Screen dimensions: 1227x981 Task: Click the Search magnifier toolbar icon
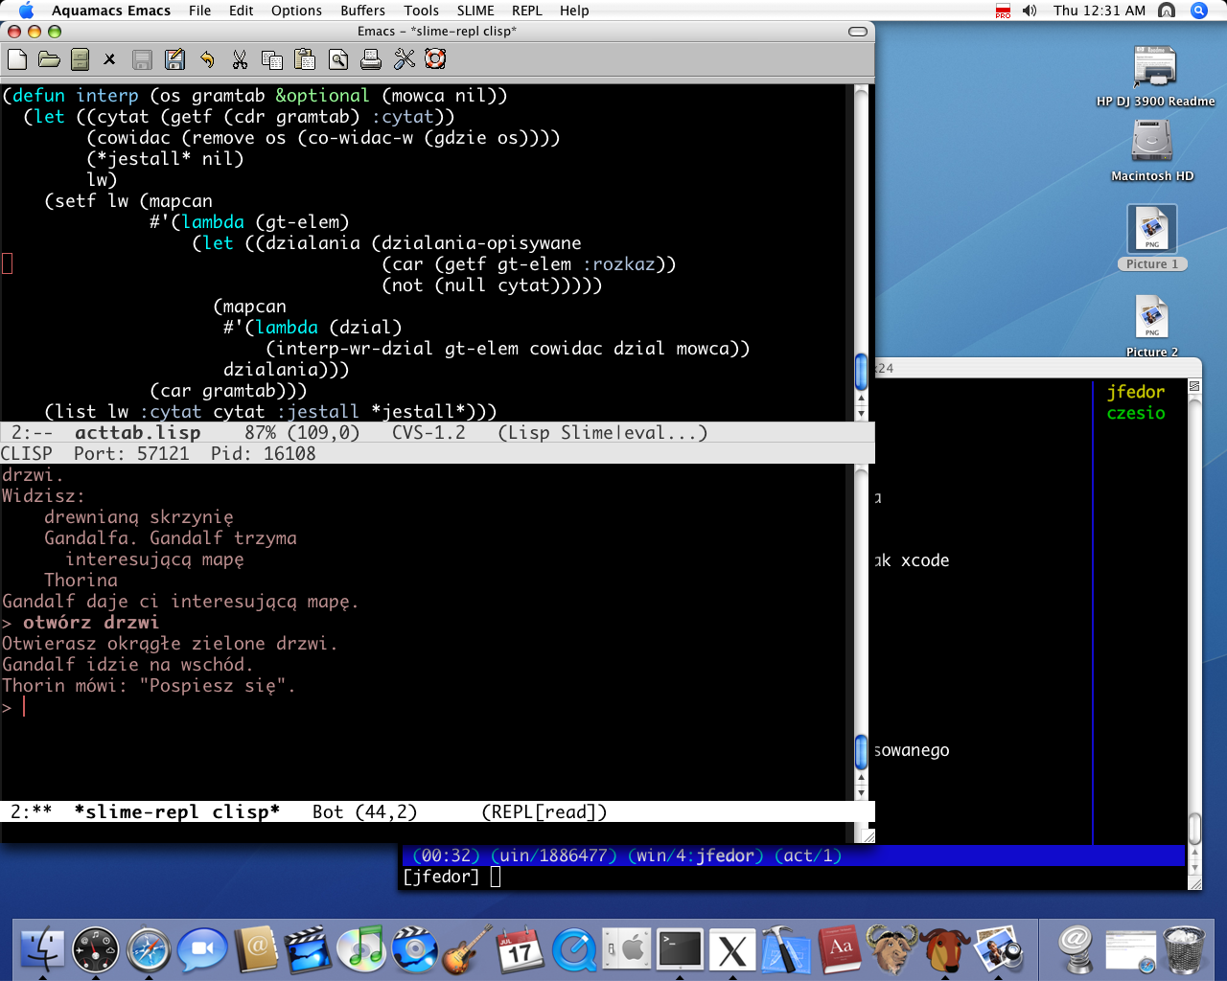pyautogui.click(x=338, y=59)
